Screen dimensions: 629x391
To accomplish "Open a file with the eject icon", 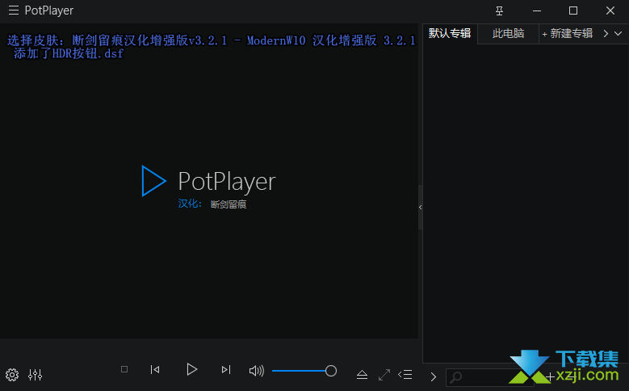I will (362, 375).
